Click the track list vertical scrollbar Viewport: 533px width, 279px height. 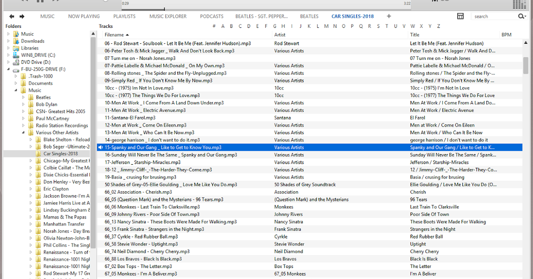tap(526, 65)
